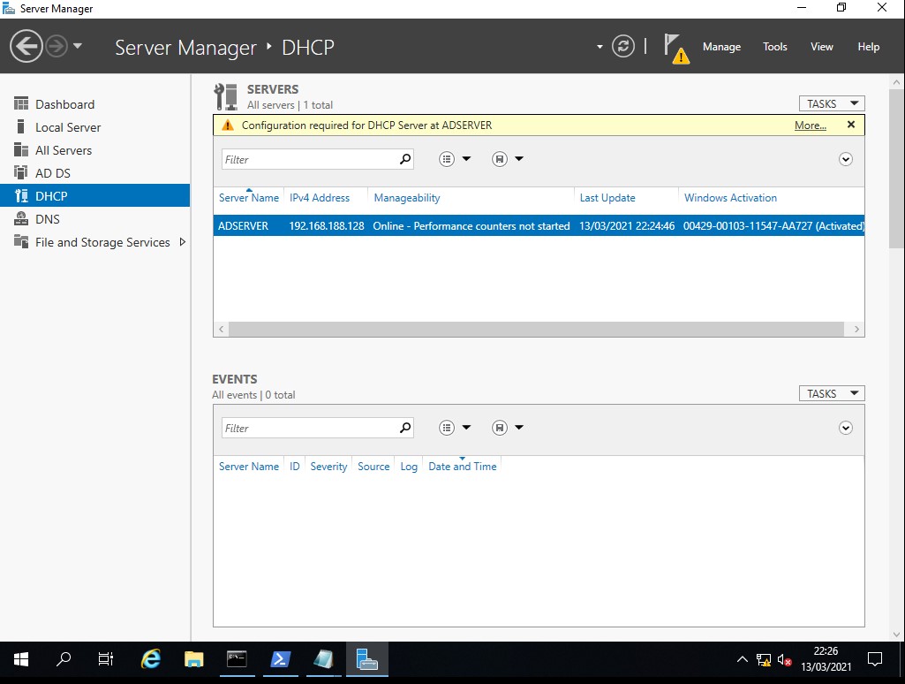Click the More... link in warning bar
The height and width of the screenshot is (684, 905).
pyautogui.click(x=810, y=125)
